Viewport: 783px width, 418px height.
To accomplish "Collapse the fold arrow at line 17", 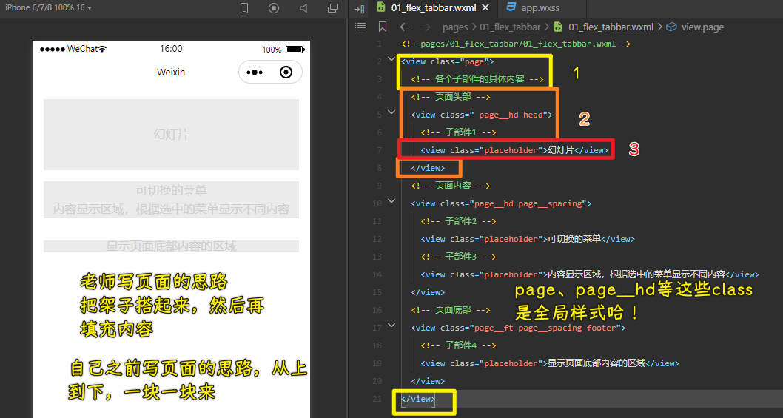I will (391, 325).
